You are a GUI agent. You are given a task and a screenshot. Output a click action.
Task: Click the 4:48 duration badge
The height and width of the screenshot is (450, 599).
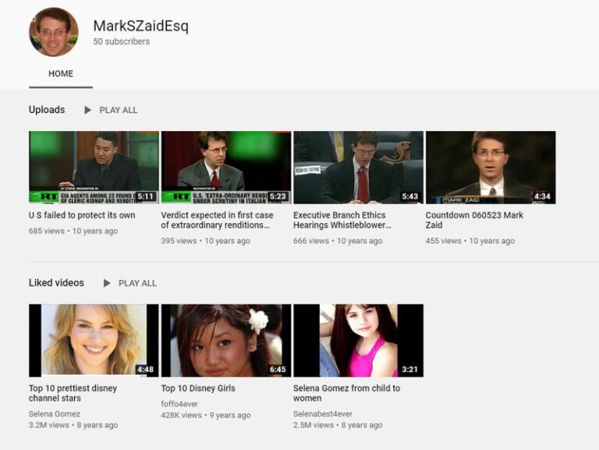pos(146,370)
